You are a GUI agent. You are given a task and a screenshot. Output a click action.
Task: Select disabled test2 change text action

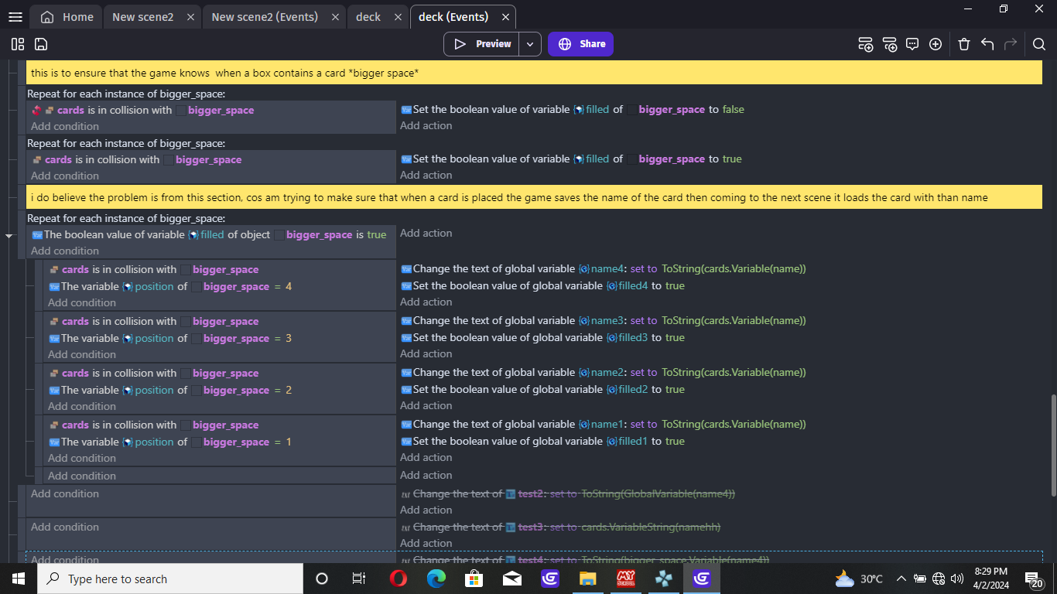(x=568, y=493)
